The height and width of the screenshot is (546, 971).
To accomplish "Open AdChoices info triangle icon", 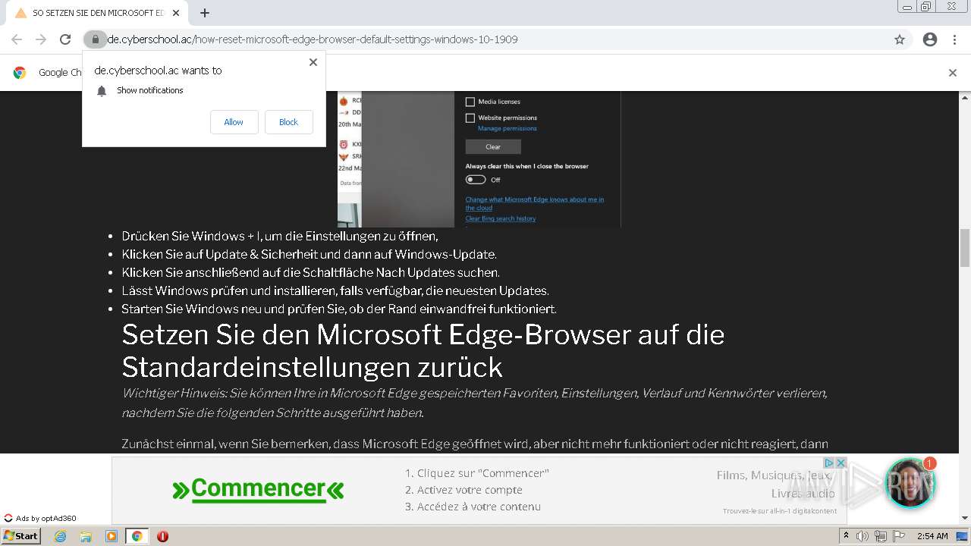I will pyautogui.click(x=829, y=463).
